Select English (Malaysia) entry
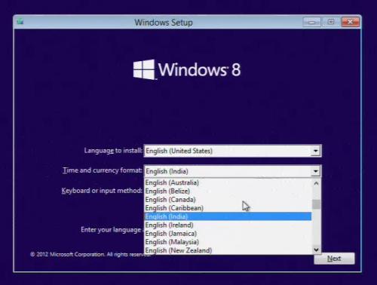Viewport: 377px width, 285px height. point(228,242)
